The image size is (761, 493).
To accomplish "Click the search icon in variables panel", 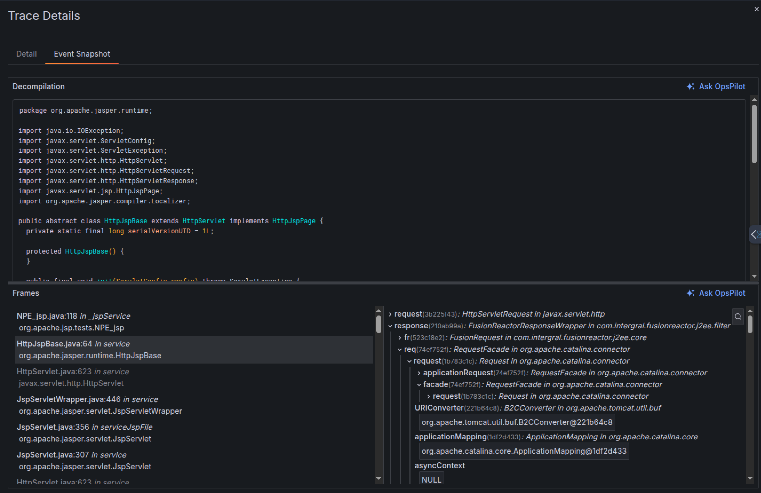I will 738,317.
